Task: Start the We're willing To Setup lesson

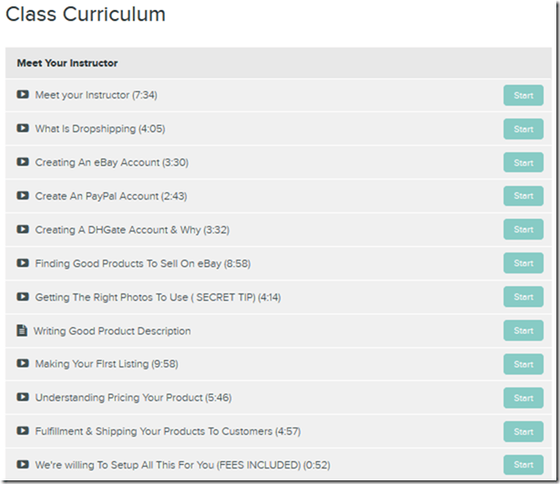Action: pos(523,465)
